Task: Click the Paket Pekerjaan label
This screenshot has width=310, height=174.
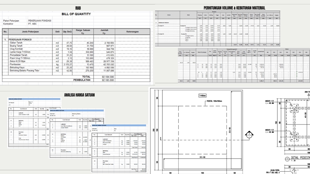Action: (11, 21)
